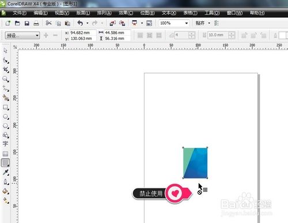Open the 100% zoom level dropdown

pyautogui.click(x=174, y=23)
